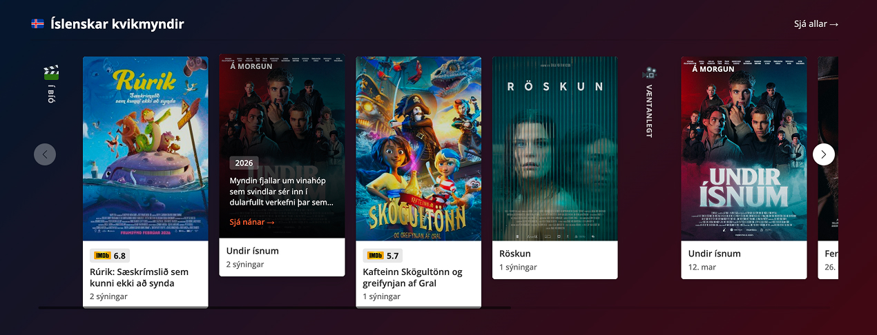The image size is (877, 335).
Task: Open the Kafteinn Skögultönn poster
Action: pos(418,148)
